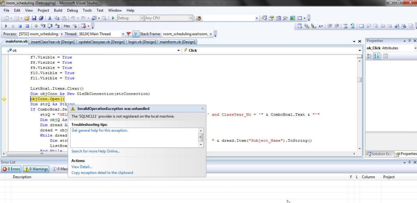This screenshot has height=203, width=417.
Task: Show the open document tabs list arrow
Action: click(354, 41)
